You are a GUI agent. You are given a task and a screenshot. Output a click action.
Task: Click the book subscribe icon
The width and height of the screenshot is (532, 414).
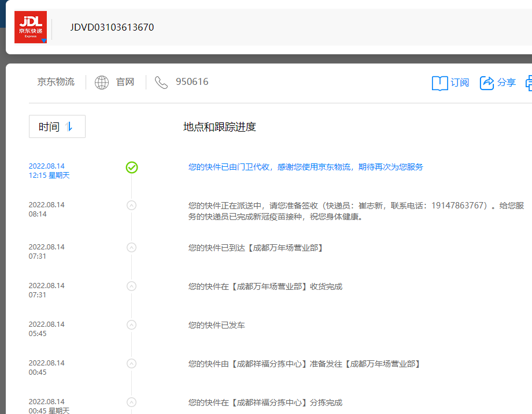tap(439, 83)
